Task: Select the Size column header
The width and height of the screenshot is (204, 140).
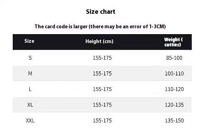Action: (29, 41)
